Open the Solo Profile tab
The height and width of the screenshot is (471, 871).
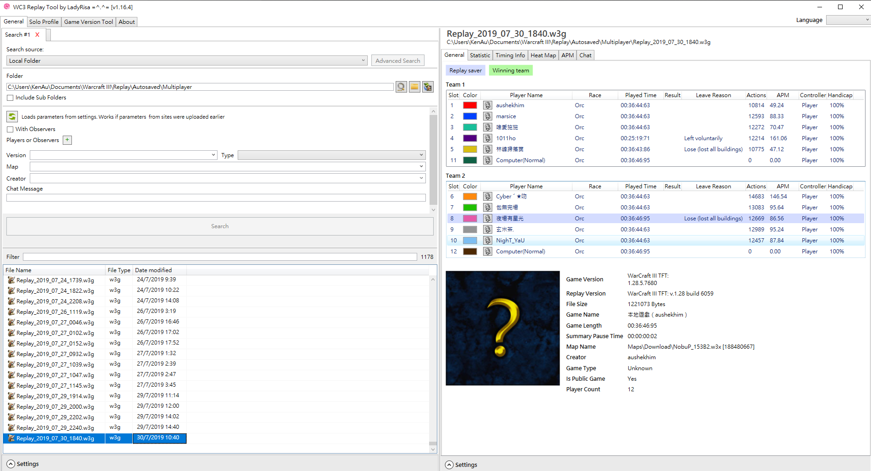click(44, 22)
